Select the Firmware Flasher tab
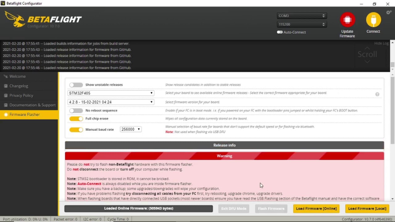This screenshot has height=222, width=395. coord(29,115)
